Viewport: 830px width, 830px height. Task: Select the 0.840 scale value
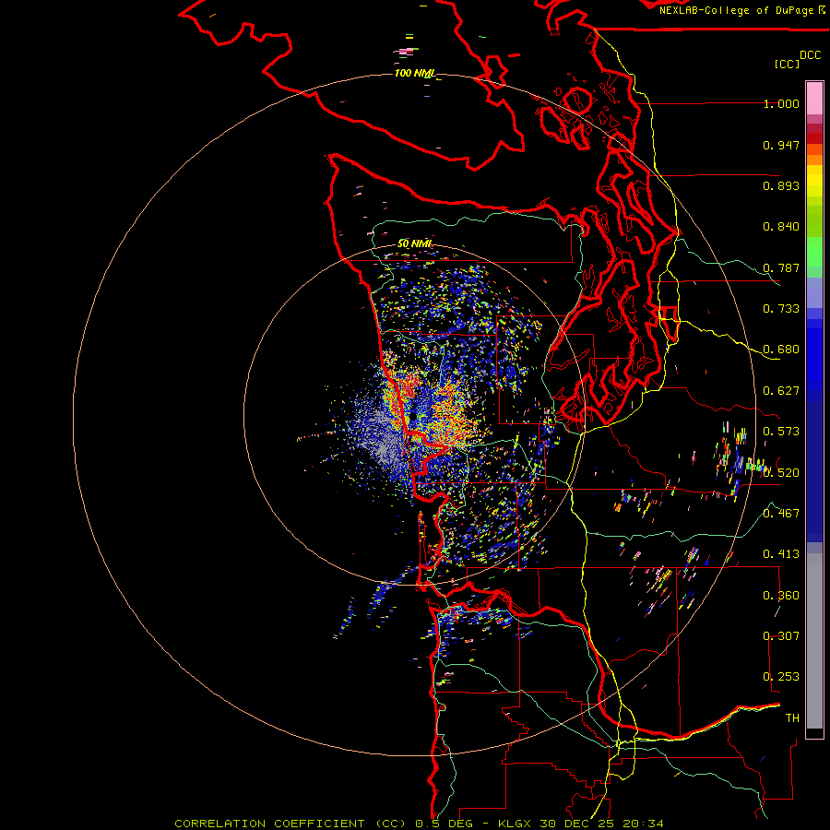point(781,227)
